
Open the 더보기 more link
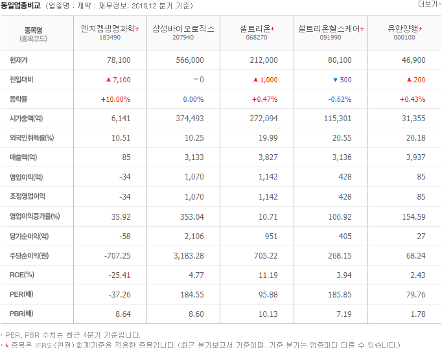coord(429,4)
